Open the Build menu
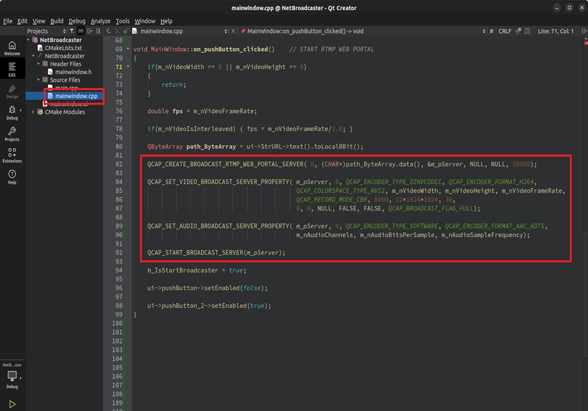588x411 pixels. click(56, 21)
